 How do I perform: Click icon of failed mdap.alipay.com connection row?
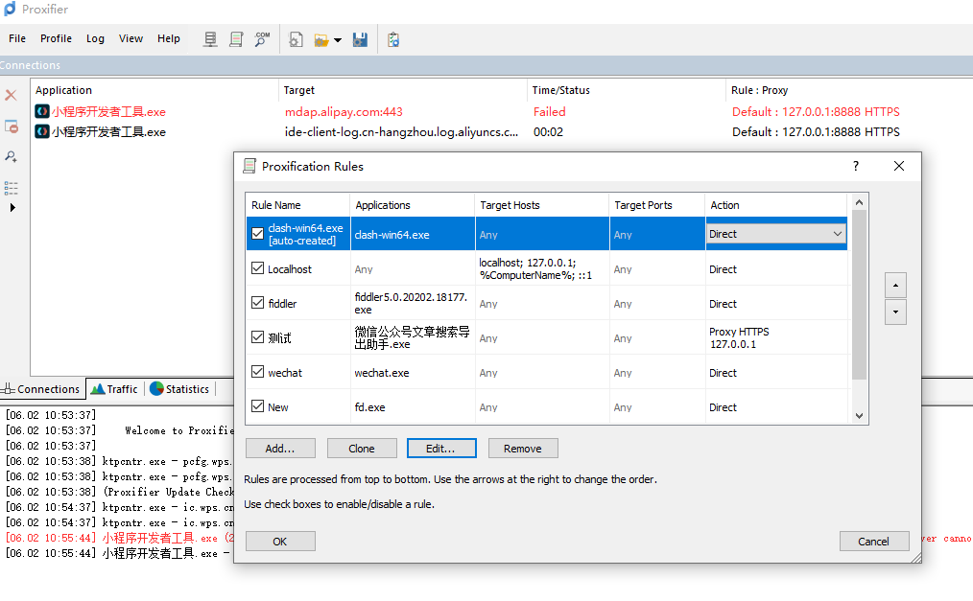[42, 111]
